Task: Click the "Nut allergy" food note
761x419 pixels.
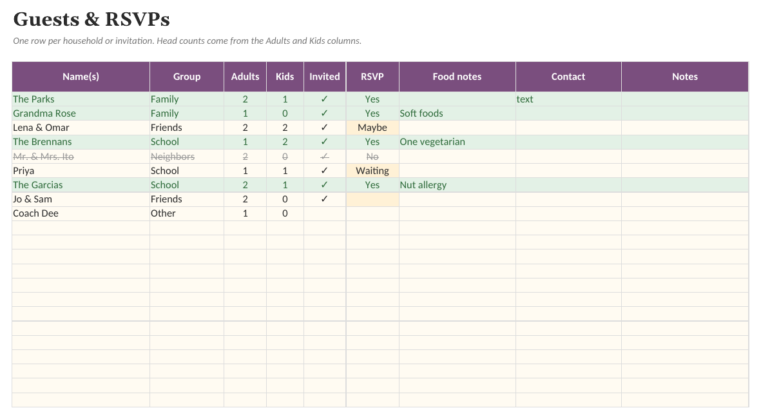Action: click(x=458, y=185)
